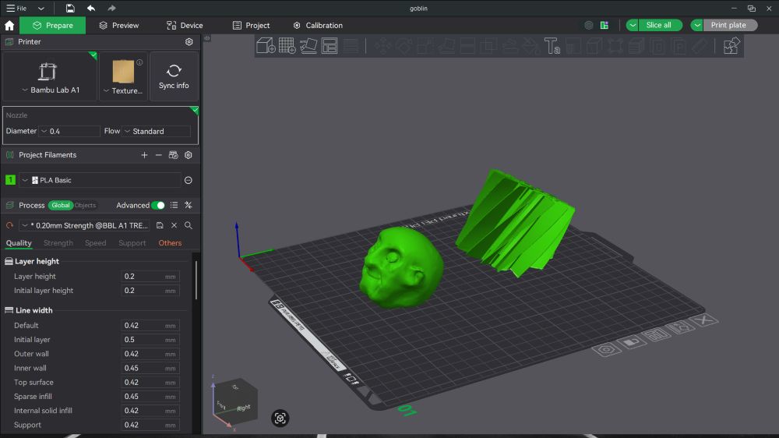Click the settings panel vertical scrollbar
This screenshot has height=438, width=779.
pos(196,280)
